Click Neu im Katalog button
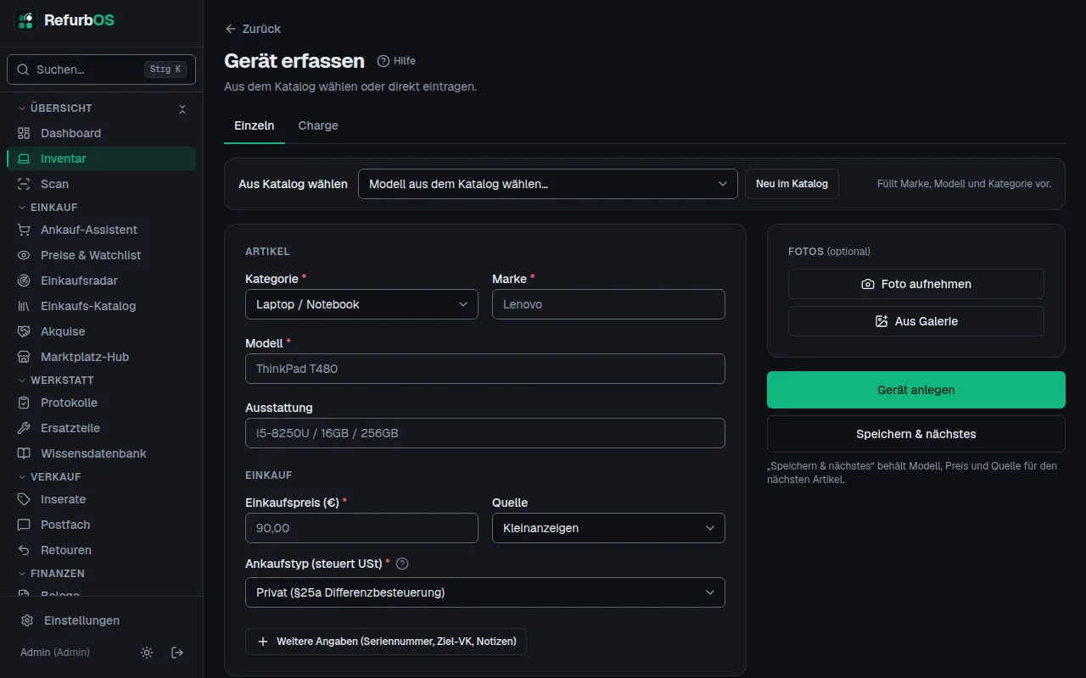Image resolution: width=1086 pixels, height=678 pixels. coord(792,184)
